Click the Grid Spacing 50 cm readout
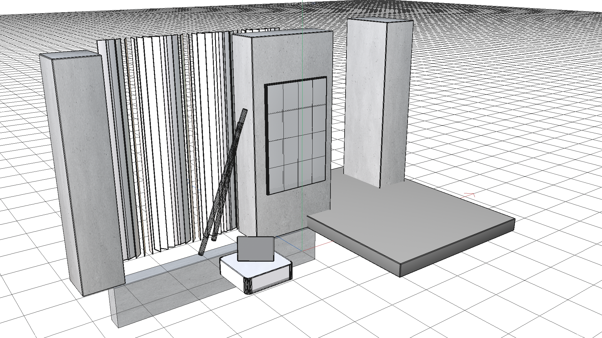The image size is (602, 338). 578,335
